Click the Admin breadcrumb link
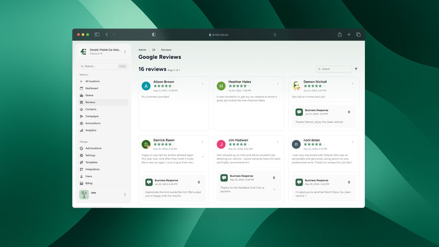439x247 pixels. point(142,50)
